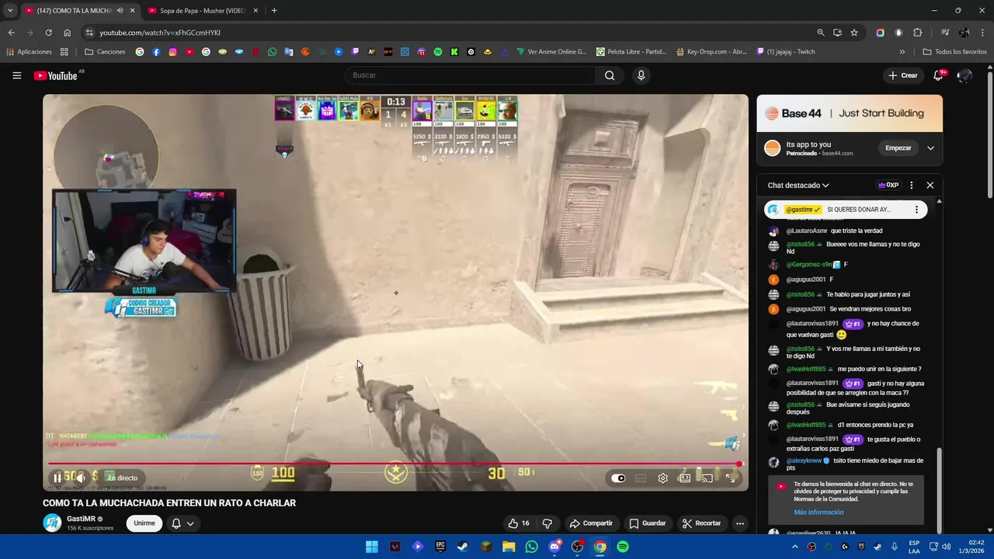Open YouTube account avatar menu
This screenshot has height=559, width=994.
[964, 75]
